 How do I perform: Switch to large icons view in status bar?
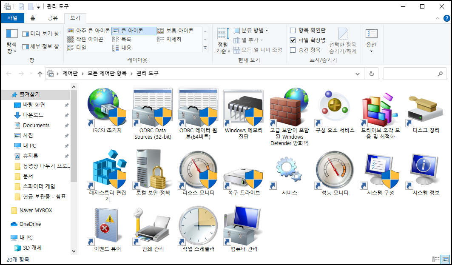click(445, 259)
